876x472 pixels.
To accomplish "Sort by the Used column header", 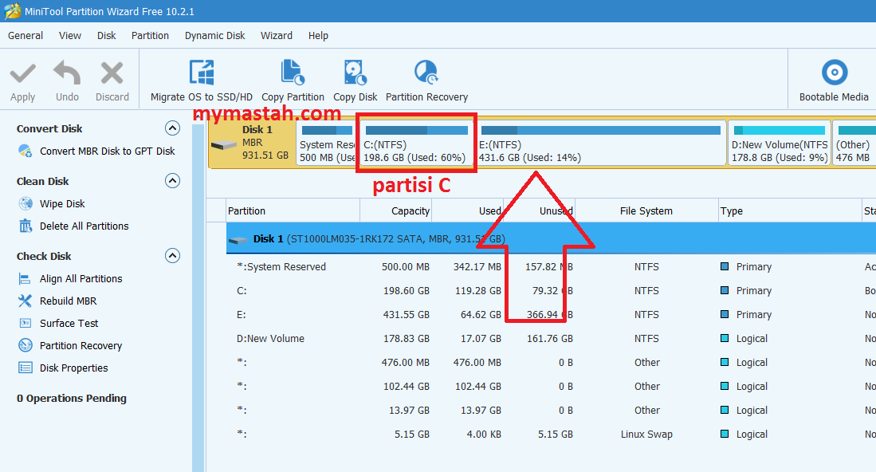I will point(468,210).
